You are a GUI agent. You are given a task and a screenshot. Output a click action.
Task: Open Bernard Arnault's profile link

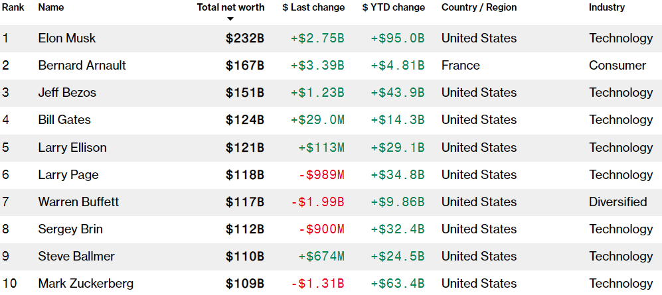tap(82, 66)
